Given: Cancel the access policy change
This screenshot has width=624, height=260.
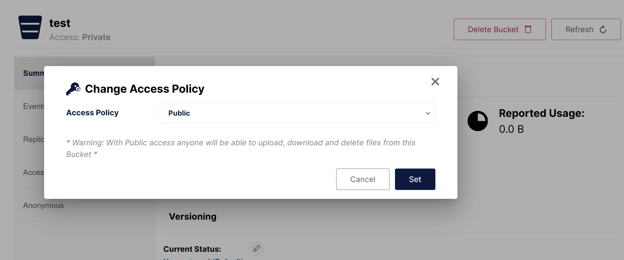Looking at the screenshot, I should point(363,179).
